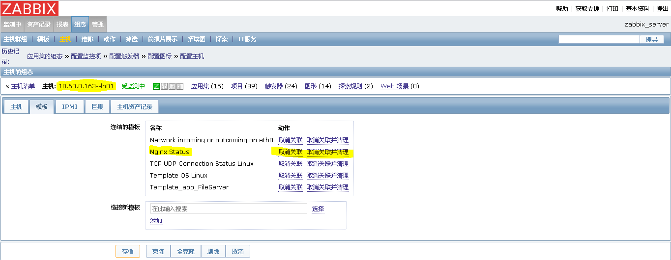Open the 监测中 main menu
Viewport: 671px width, 260px height.
(x=12, y=25)
